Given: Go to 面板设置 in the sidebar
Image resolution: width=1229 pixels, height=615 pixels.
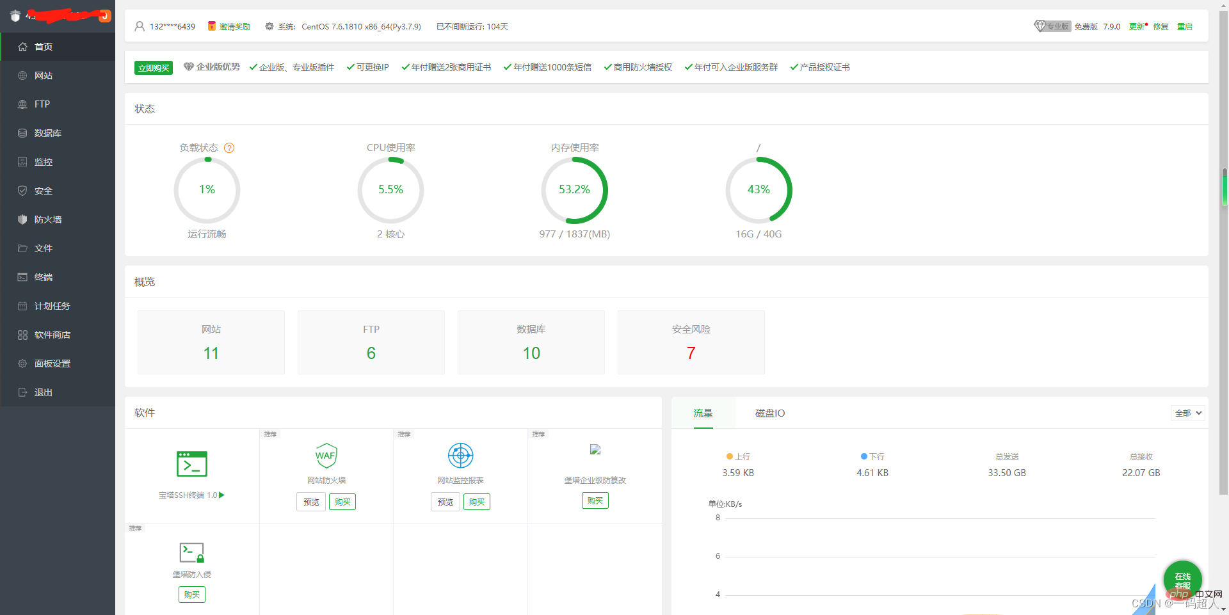Looking at the screenshot, I should pyautogui.click(x=58, y=363).
